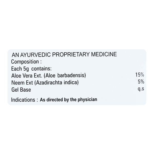Click the word 'indica' in the Neem row

[72, 83]
